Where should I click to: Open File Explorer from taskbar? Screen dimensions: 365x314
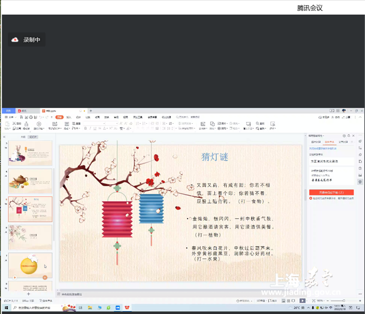tap(90, 308)
